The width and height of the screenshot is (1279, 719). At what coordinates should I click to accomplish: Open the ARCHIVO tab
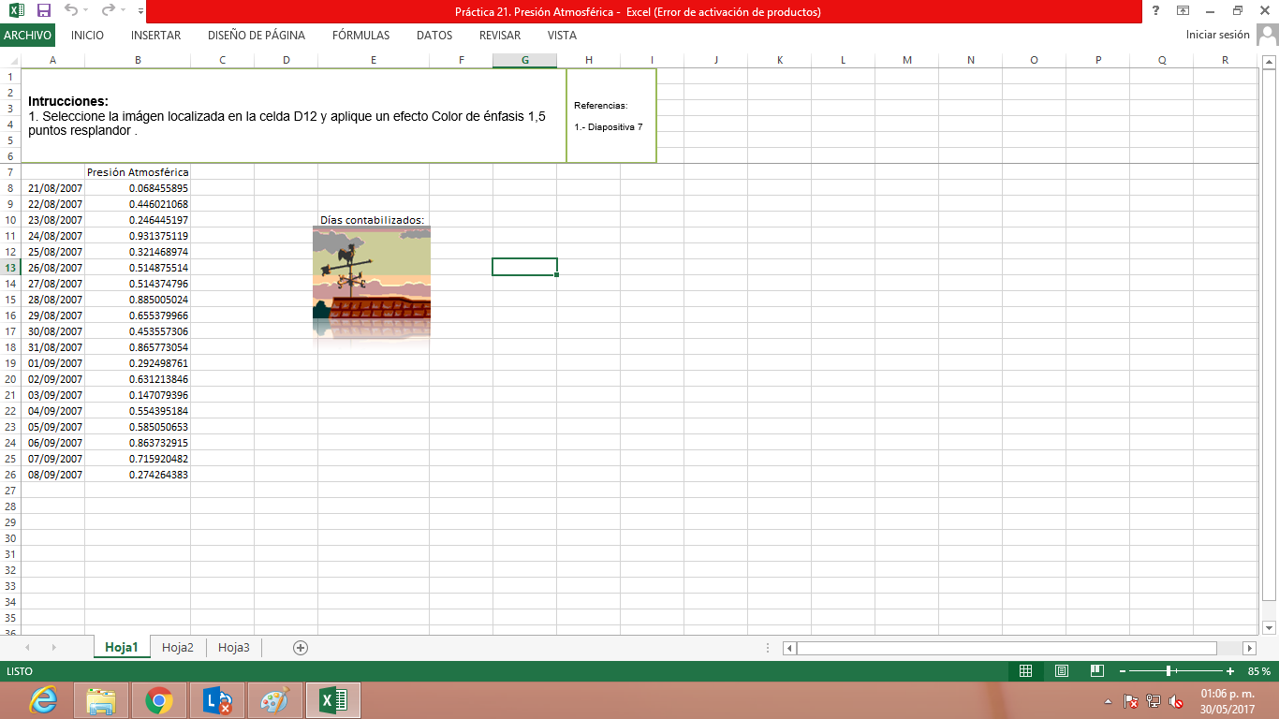tap(27, 35)
